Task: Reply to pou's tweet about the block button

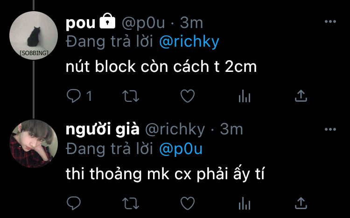Action: pyautogui.click(x=74, y=96)
